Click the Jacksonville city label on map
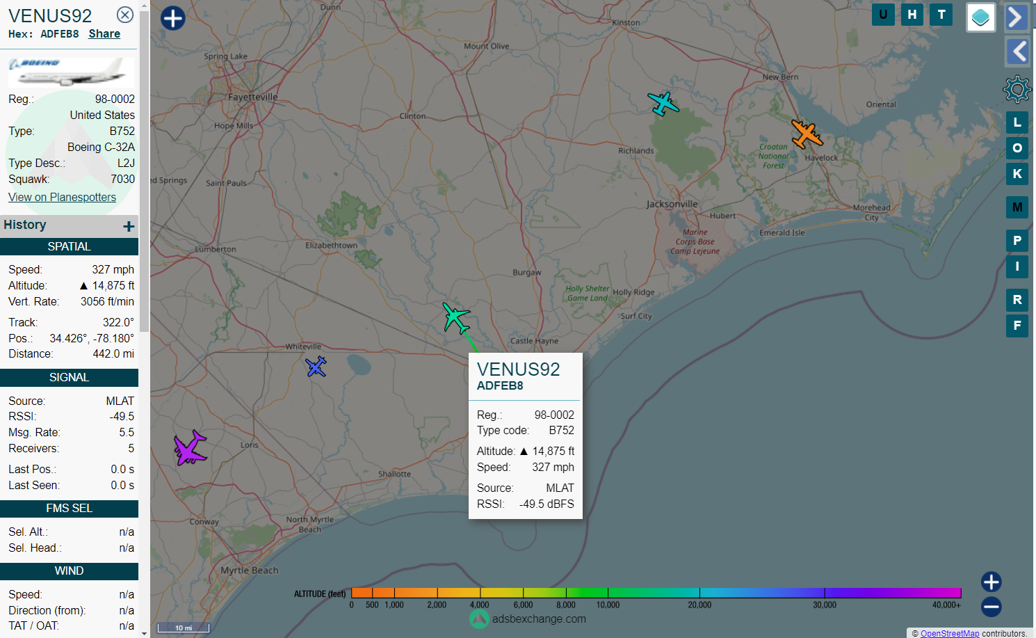This screenshot has height=638, width=1036. (672, 204)
